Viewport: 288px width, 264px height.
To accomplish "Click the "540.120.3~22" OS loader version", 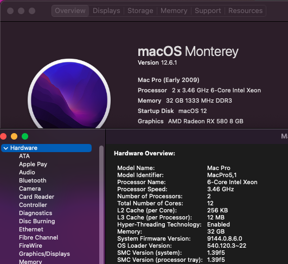I will coord(227,246).
